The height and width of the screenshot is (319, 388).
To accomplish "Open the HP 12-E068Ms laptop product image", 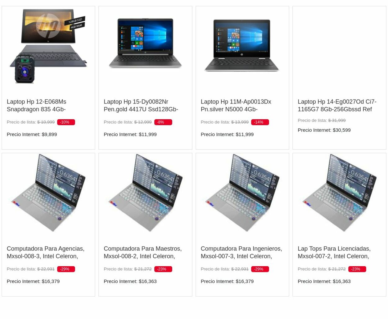I will (x=48, y=46).
